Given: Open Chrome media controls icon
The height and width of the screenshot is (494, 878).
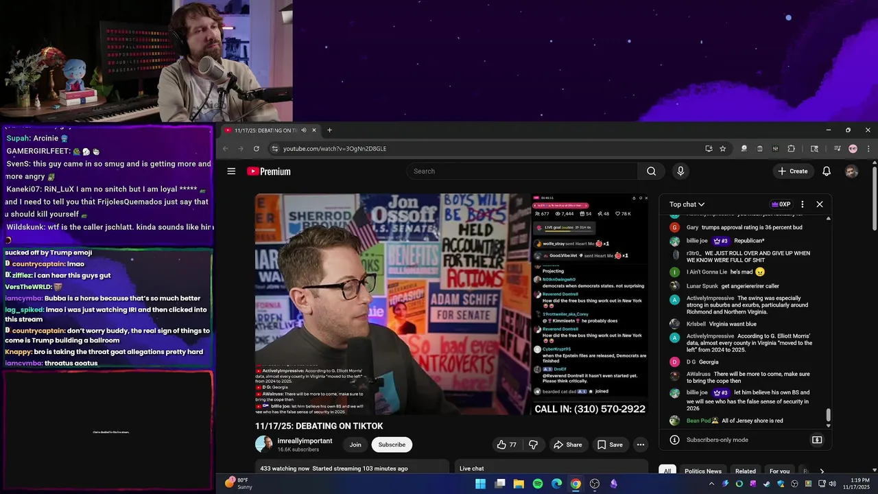Looking at the screenshot, I should 837,149.
